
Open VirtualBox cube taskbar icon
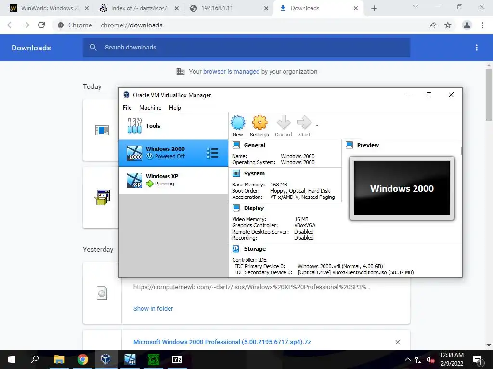point(106,359)
